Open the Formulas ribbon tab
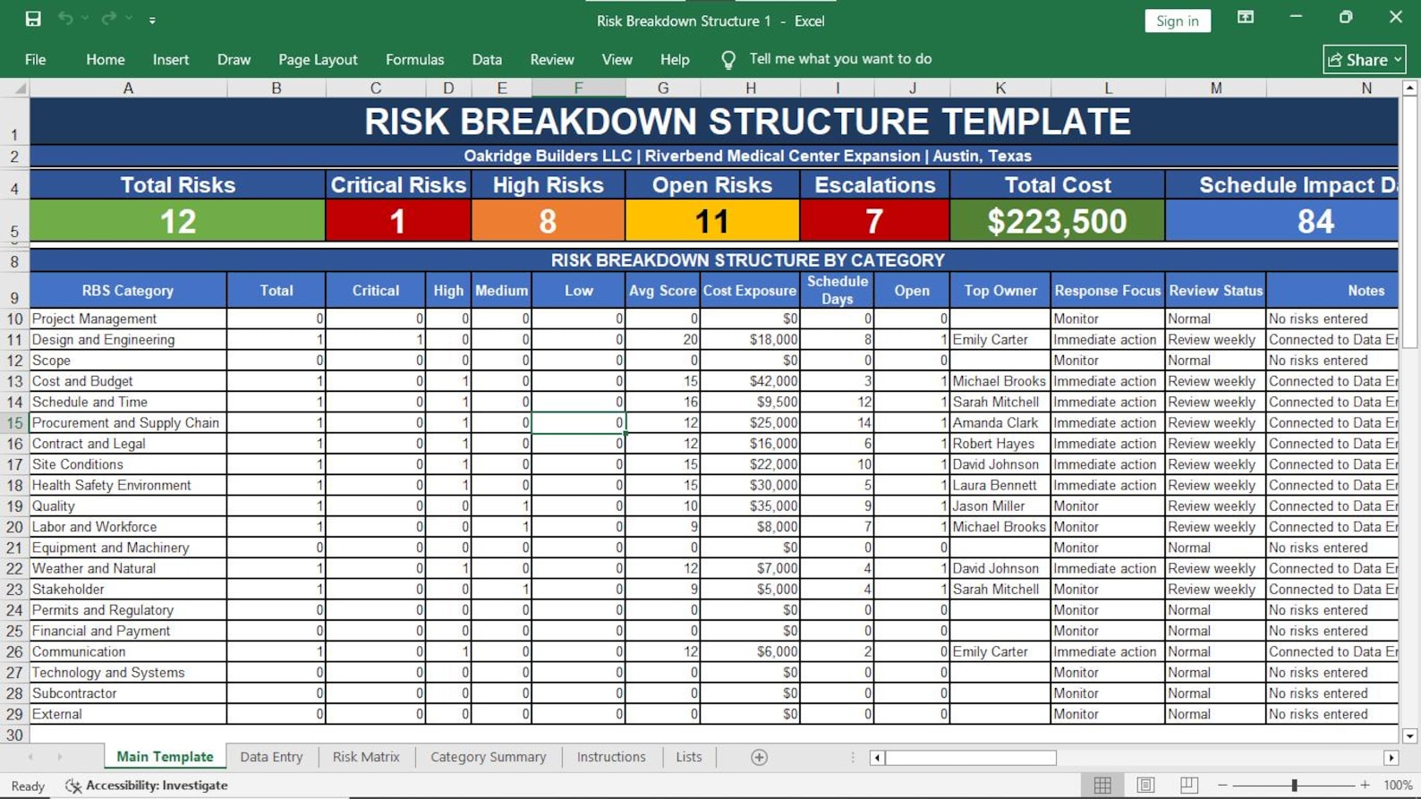The width and height of the screenshot is (1421, 799). (414, 59)
